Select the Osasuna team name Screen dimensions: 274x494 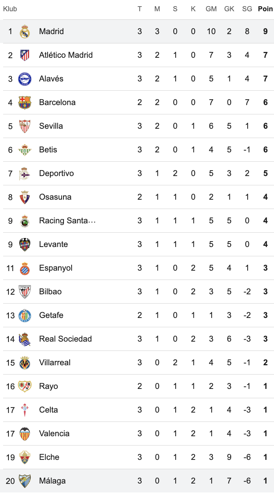pyautogui.click(x=55, y=197)
